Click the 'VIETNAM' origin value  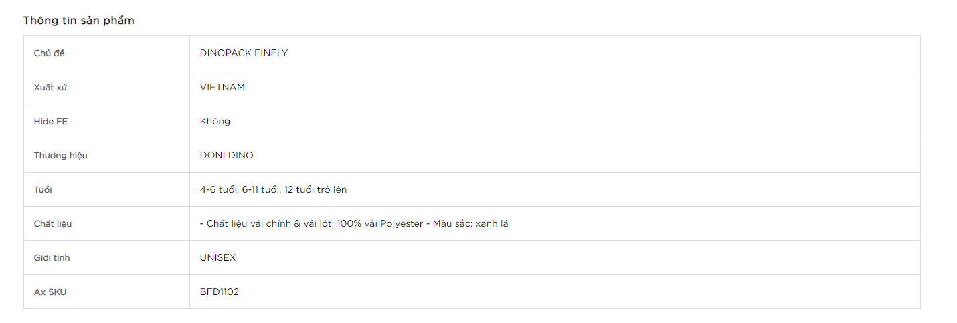pos(222,87)
